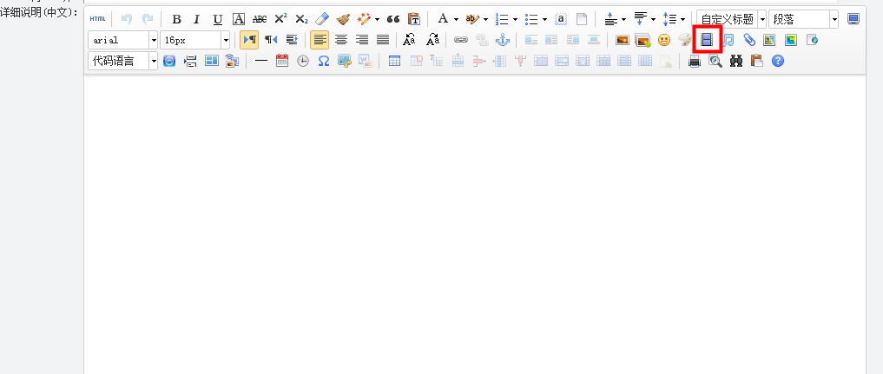Open the special characters Omega icon
This screenshot has height=374, width=883.
[x=324, y=62]
